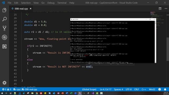The image size is (169, 95).
Task: Open the Go menu
Action: click(x=43, y=3)
